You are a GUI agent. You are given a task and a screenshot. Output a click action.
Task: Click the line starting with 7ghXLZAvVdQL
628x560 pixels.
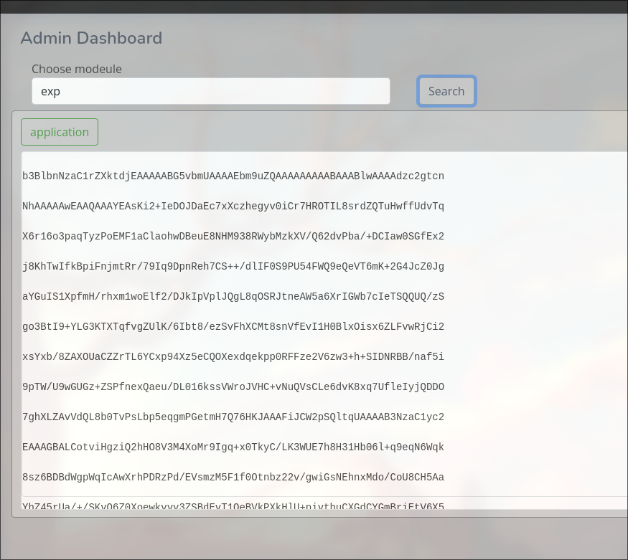[x=233, y=417]
